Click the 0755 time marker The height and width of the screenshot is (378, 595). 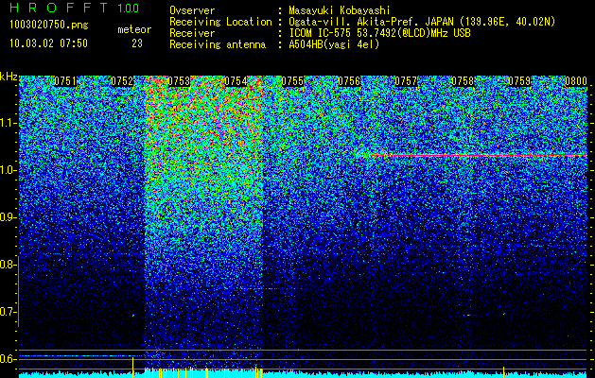(292, 81)
